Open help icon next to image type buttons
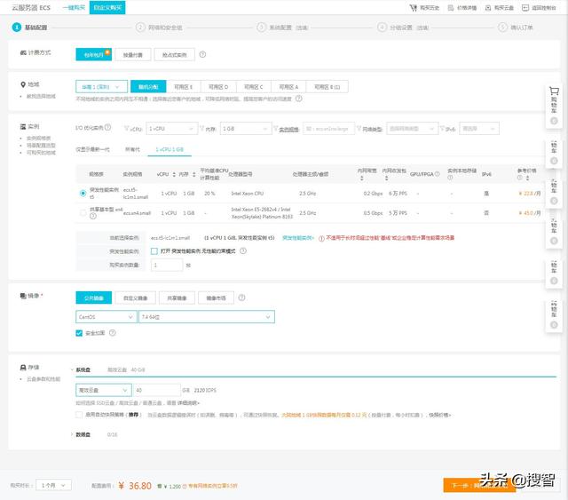The height and width of the screenshot is (500, 568). pyautogui.click(x=242, y=298)
